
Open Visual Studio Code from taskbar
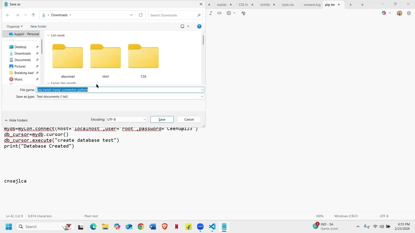tap(212, 227)
